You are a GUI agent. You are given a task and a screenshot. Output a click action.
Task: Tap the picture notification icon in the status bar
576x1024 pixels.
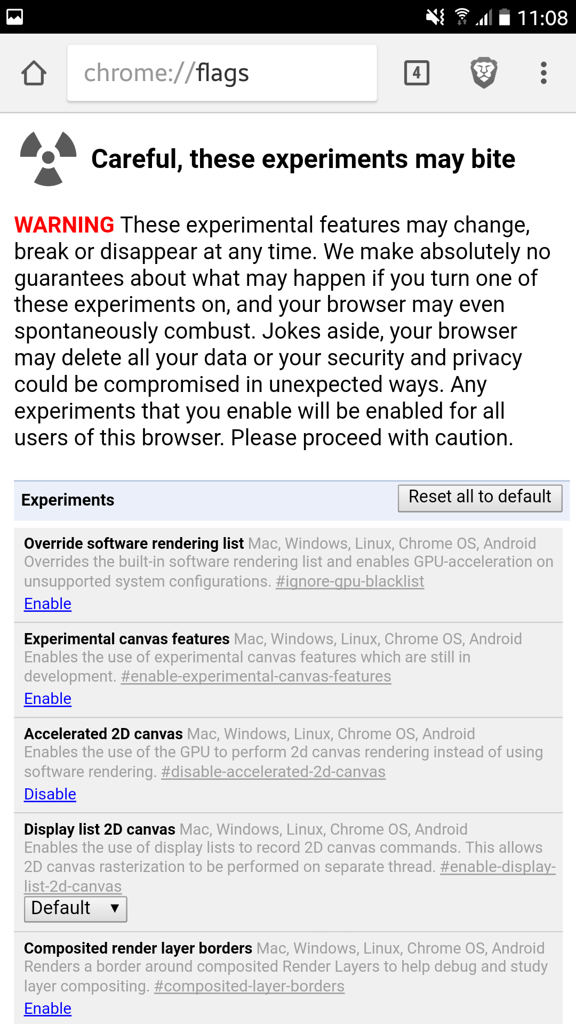coord(14,17)
